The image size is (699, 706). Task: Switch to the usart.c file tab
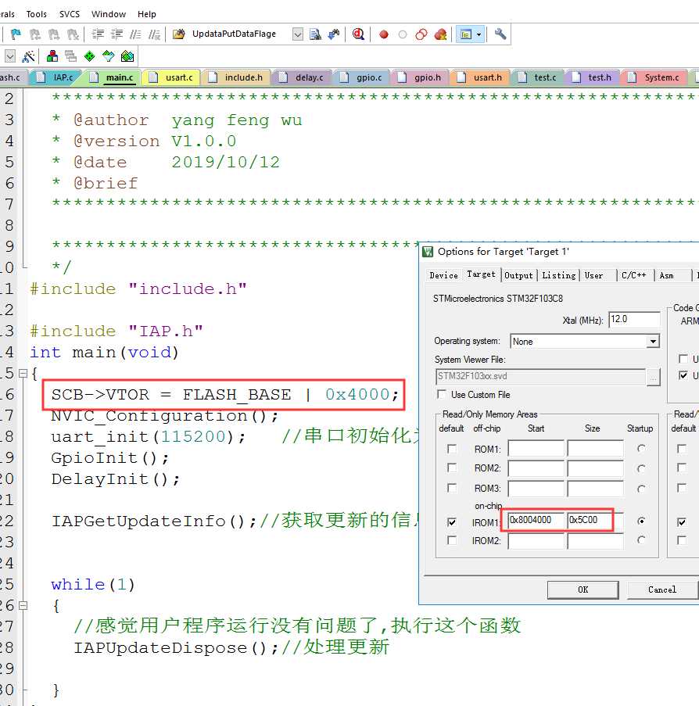[x=171, y=77]
